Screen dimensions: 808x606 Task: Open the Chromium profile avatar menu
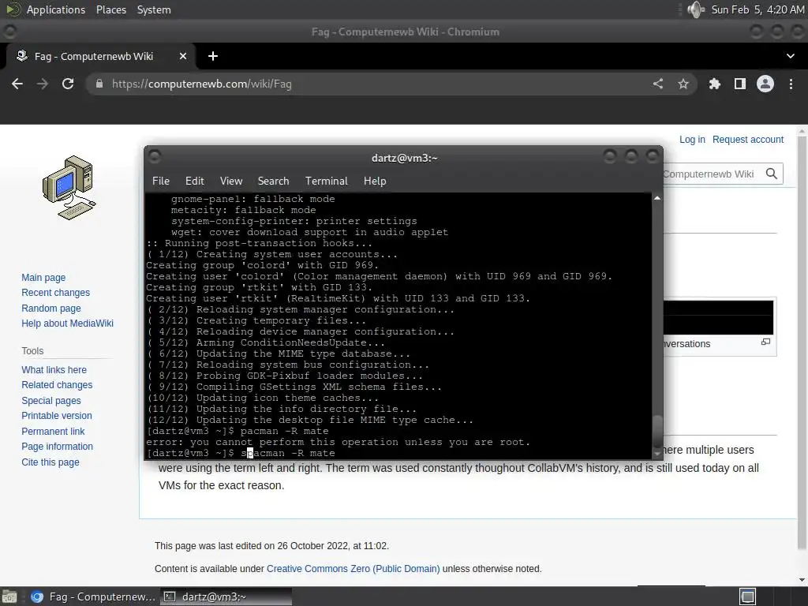765,84
